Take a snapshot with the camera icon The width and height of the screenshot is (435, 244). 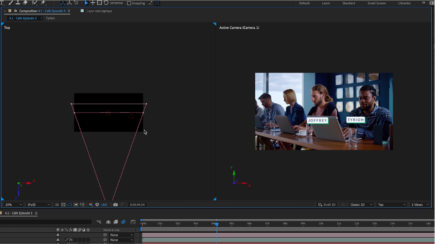[x=115, y=205]
